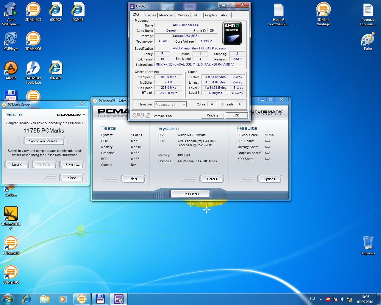Screen dimensions: 381x305
Task: Click the AMD Phenom II logo in CPU-Z
Action: pos(232,33)
